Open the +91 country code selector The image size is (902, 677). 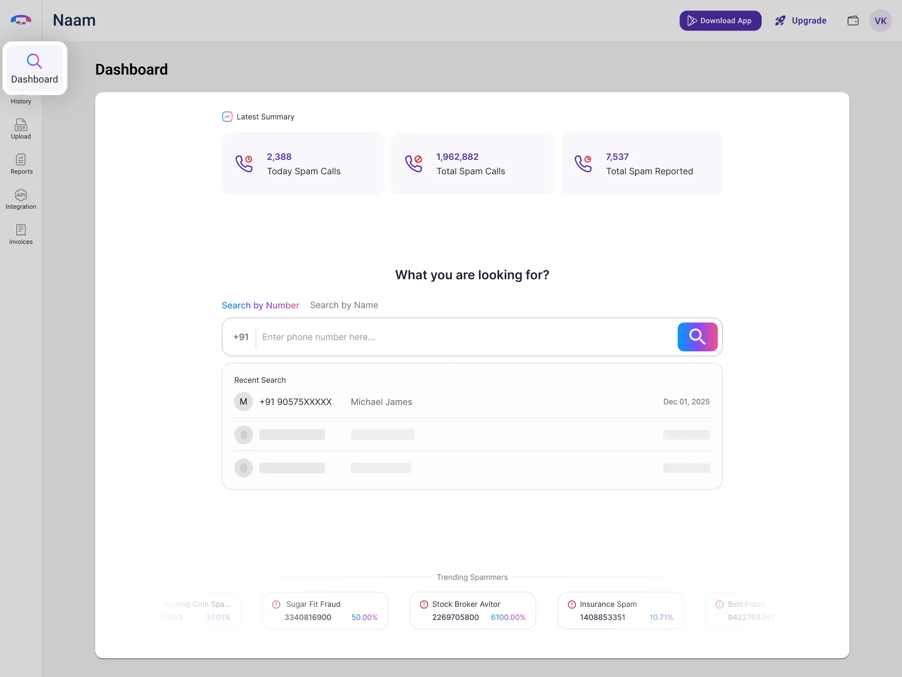coord(241,337)
